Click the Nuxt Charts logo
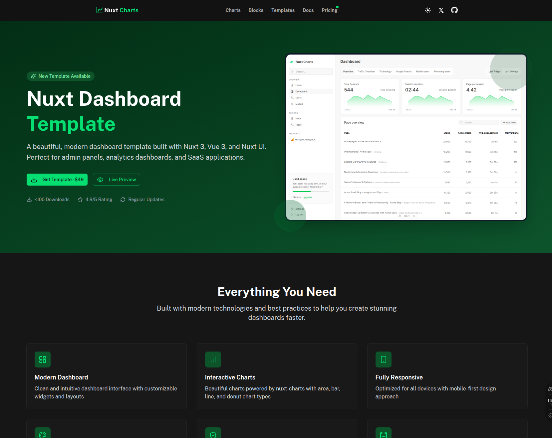 (117, 10)
